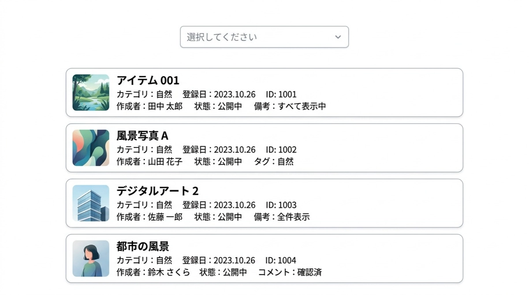The width and height of the screenshot is (529, 295).
Task: Open the アイテム 001 title
Action: 148,81
